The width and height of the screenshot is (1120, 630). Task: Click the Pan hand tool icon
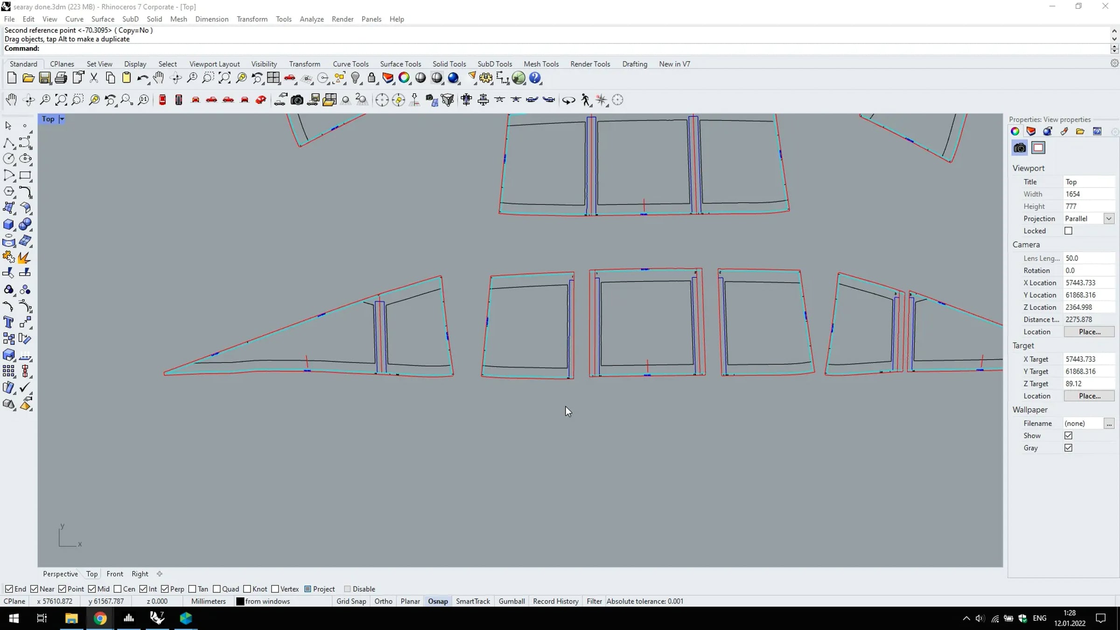coord(159,78)
